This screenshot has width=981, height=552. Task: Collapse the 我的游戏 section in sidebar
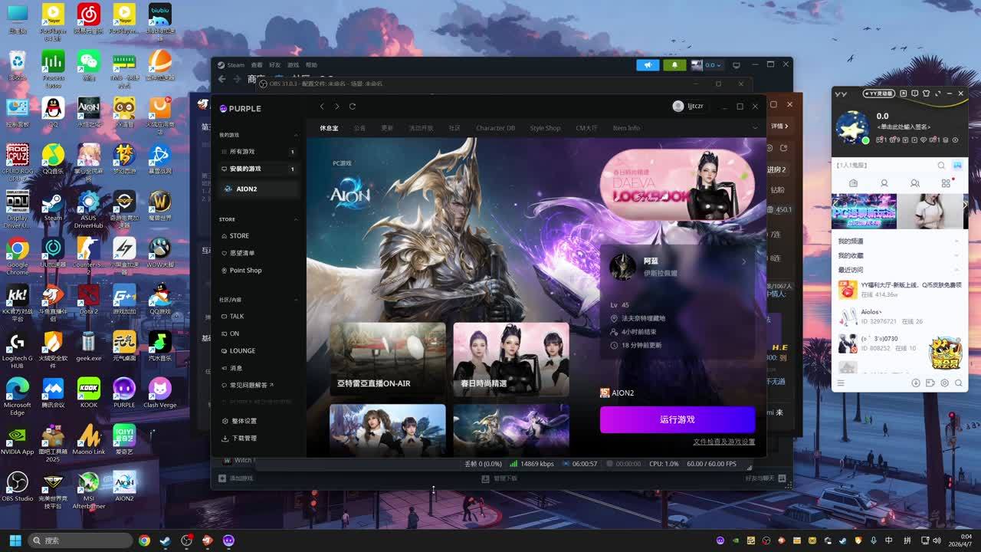[x=296, y=135]
